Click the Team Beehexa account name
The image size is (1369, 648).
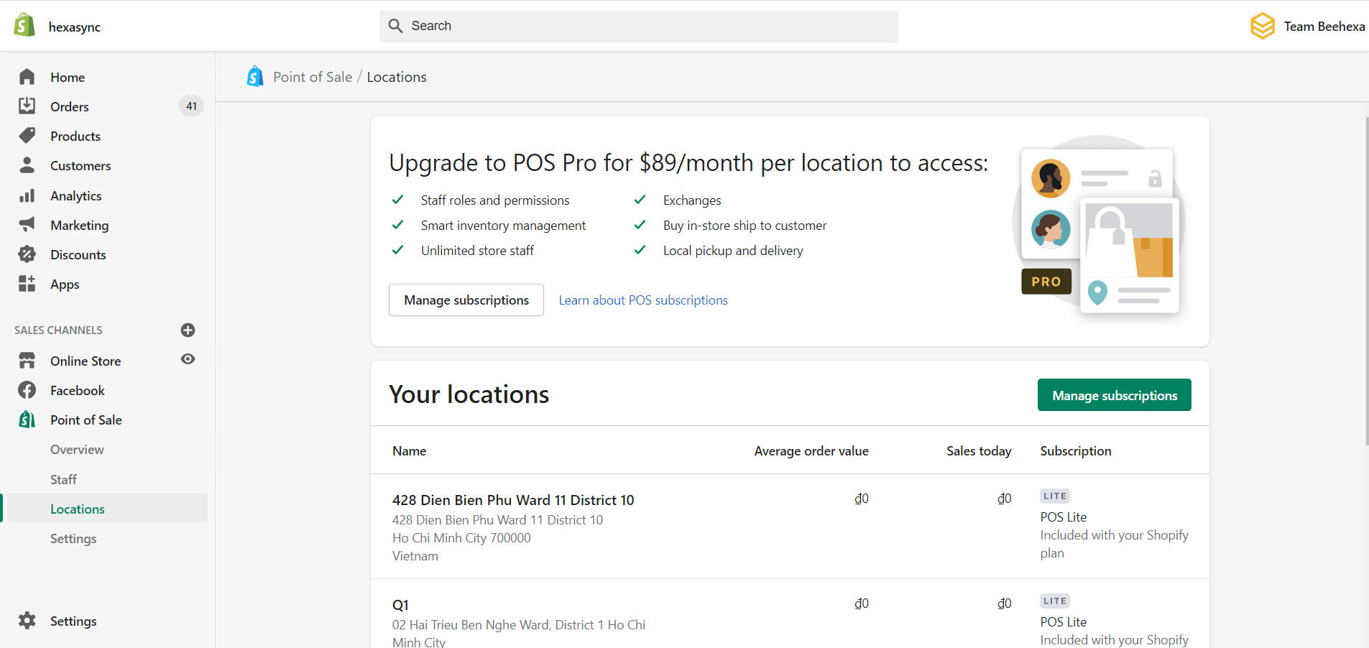(1324, 26)
